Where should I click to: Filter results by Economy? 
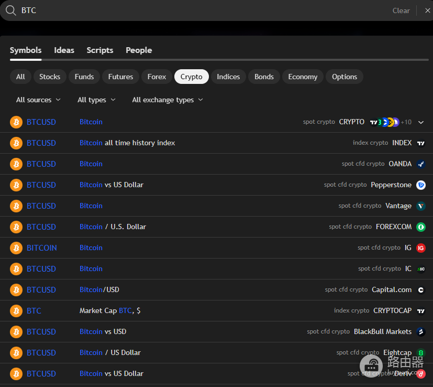point(303,77)
